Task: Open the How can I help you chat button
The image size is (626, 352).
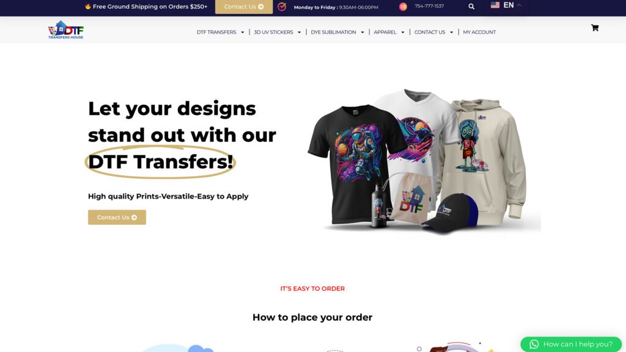Action: (x=571, y=344)
